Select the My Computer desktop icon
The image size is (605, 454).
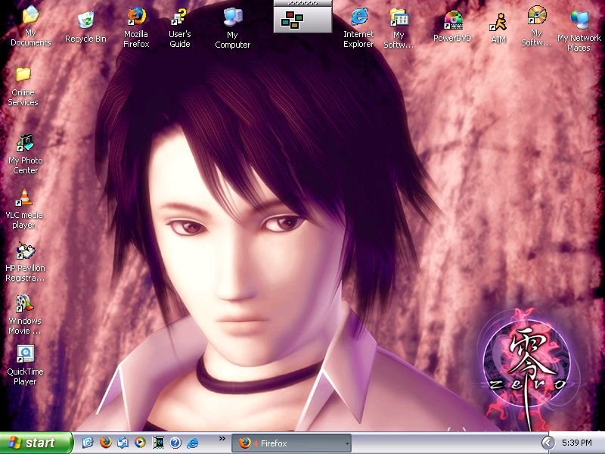232,29
